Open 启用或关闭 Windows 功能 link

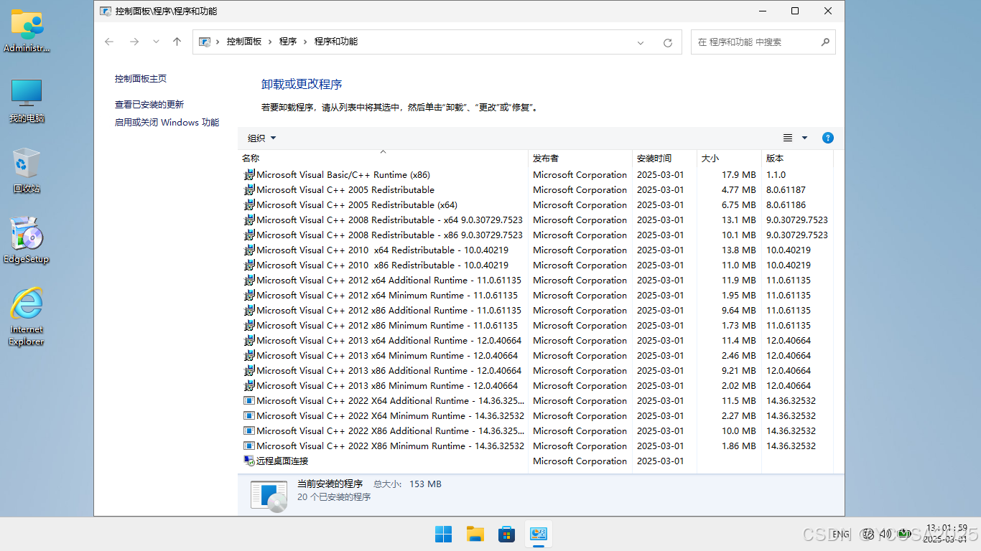pyautogui.click(x=167, y=123)
